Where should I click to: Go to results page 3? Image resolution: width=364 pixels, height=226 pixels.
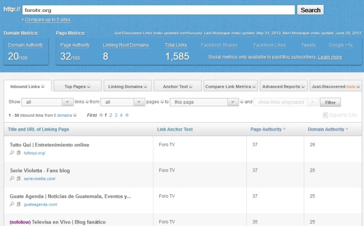[116, 115]
